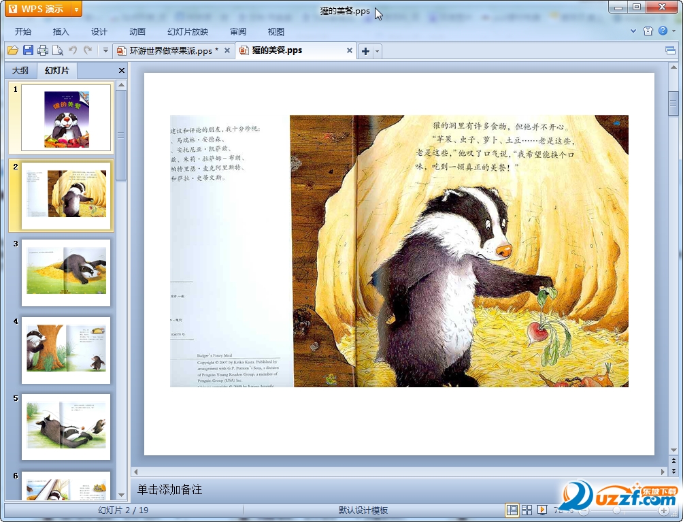Open the 视图 menu tab
The image size is (683, 522).
pyautogui.click(x=276, y=32)
